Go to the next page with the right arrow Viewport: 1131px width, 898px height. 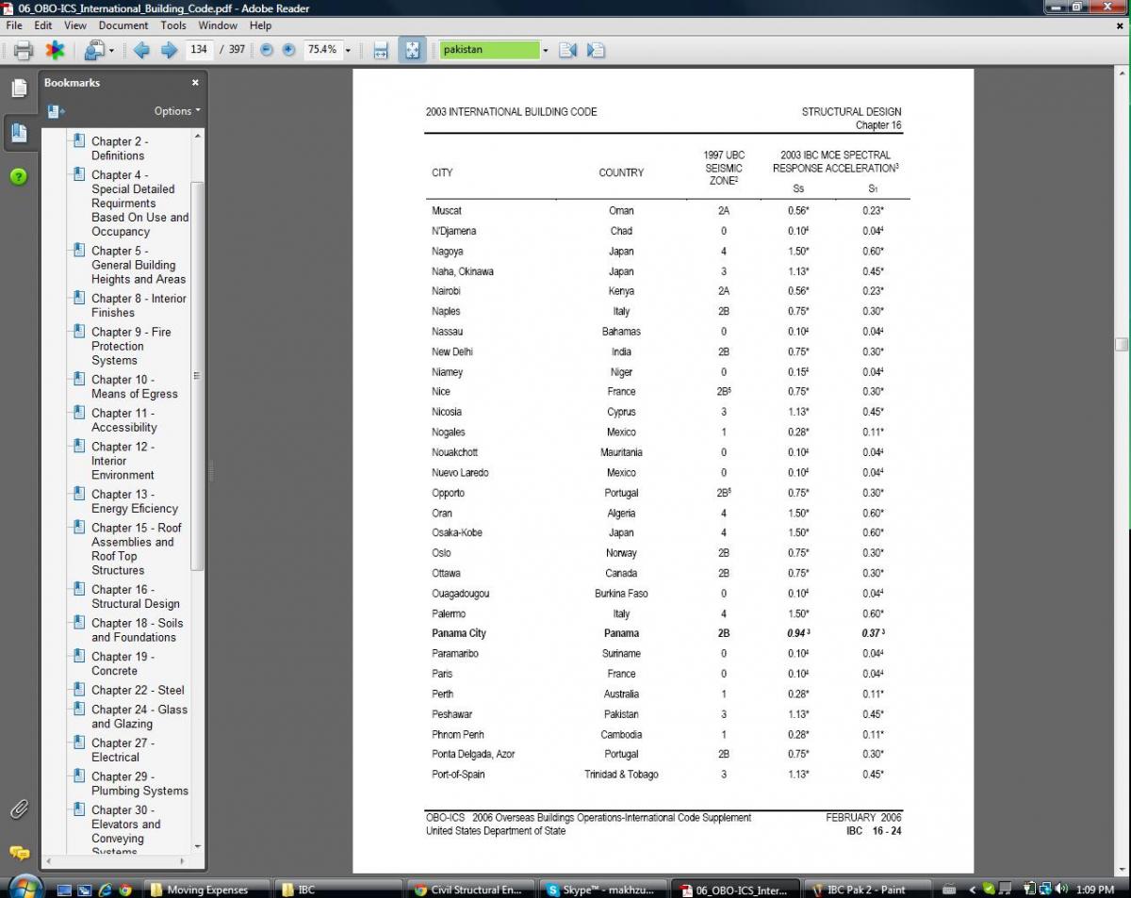(170, 50)
